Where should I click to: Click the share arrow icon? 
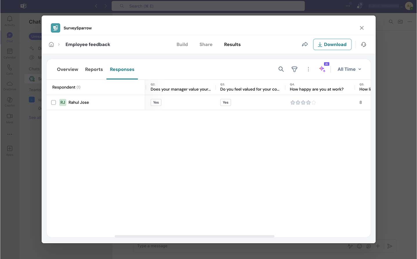(x=305, y=45)
